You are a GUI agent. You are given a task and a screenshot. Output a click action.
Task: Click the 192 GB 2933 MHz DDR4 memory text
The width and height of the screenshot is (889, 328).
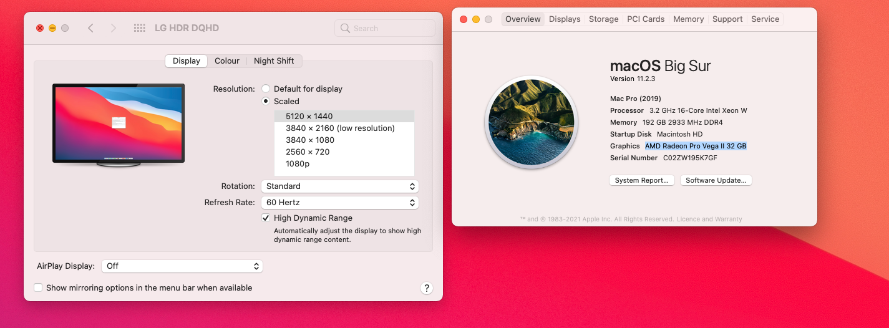683,122
